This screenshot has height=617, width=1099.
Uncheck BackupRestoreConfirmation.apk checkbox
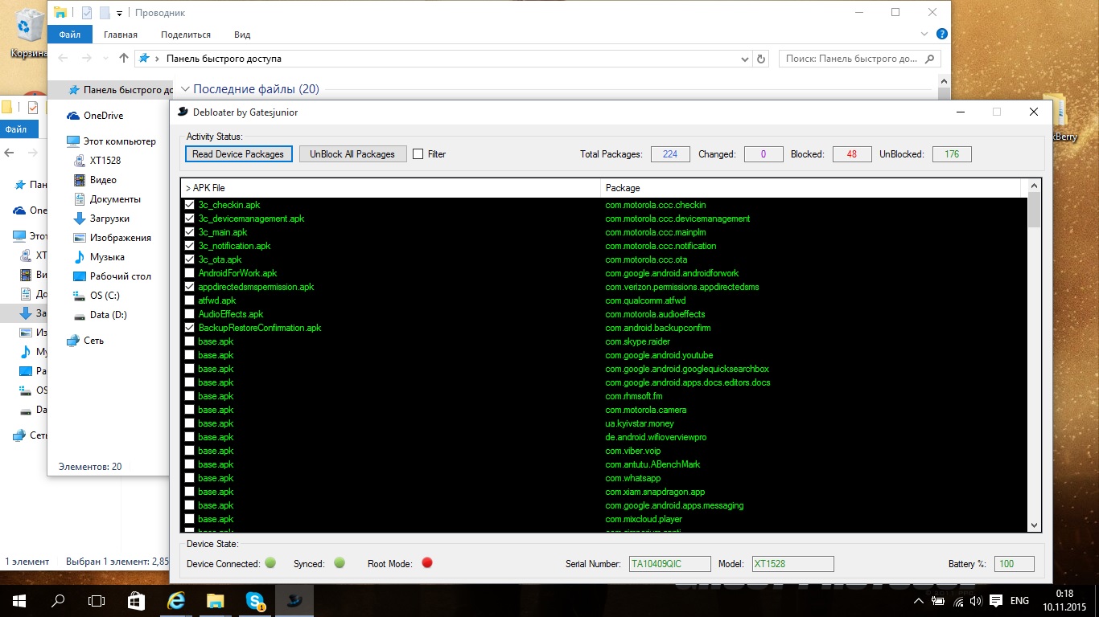coord(190,328)
